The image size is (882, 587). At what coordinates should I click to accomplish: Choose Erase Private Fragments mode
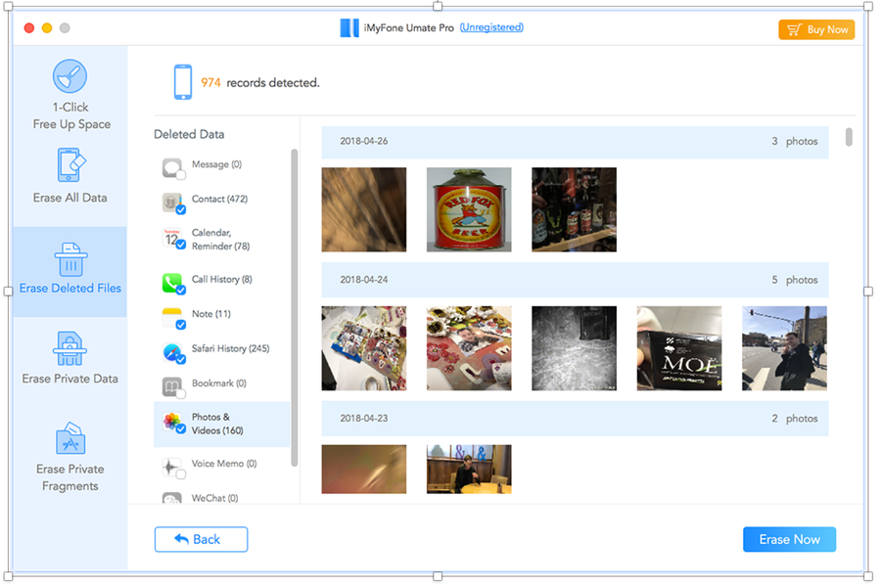[70, 457]
